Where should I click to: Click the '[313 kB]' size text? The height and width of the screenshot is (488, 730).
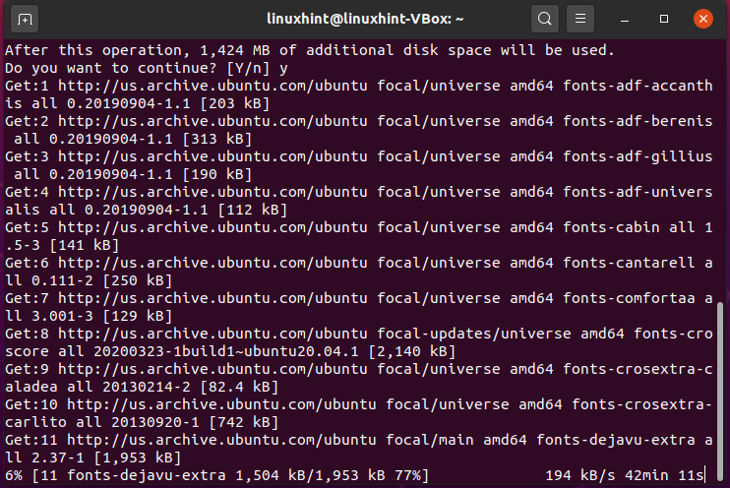[x=217, y=139]
